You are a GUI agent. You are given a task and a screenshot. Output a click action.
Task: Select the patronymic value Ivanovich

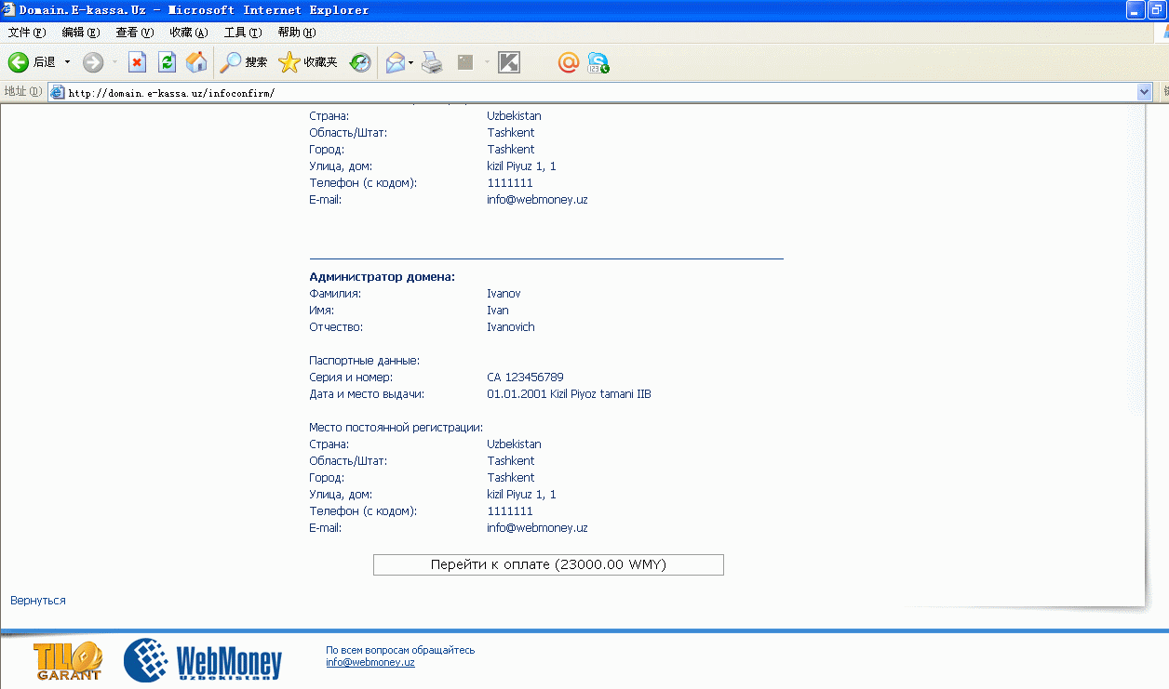[x=511, y=327]
